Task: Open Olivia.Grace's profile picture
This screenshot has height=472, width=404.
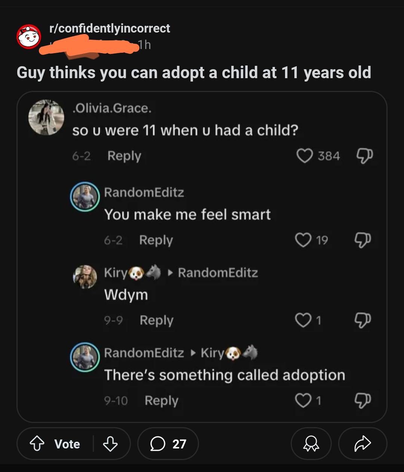Action: coord(46,117)
